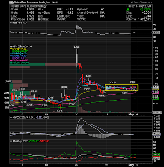This screenshot has width=164, height=167.
Task: Click the yellow EMA(50) legend entry
Action: pos(18,49)
